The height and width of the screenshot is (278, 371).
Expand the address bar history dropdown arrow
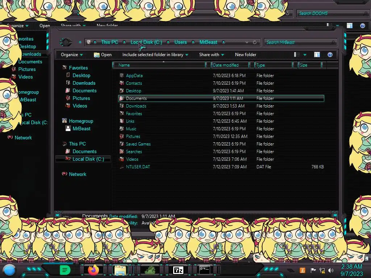point(247,42)
